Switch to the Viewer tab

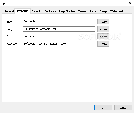82,11
